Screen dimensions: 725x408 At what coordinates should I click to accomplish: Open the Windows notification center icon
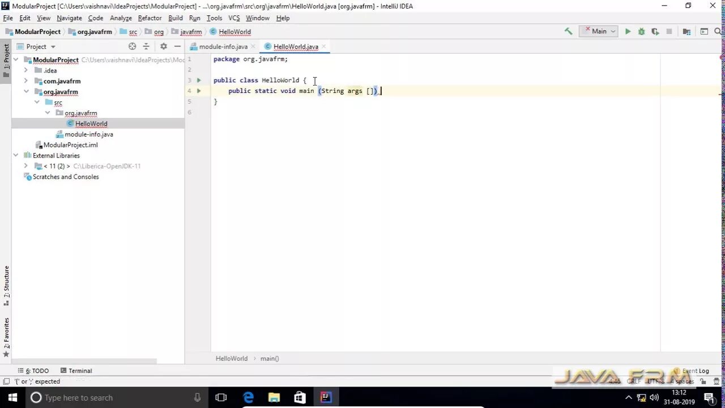(709, 398)
